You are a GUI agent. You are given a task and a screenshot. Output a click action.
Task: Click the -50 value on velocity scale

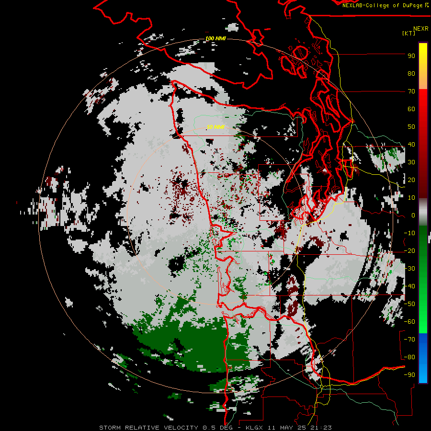tap(409, 304)
